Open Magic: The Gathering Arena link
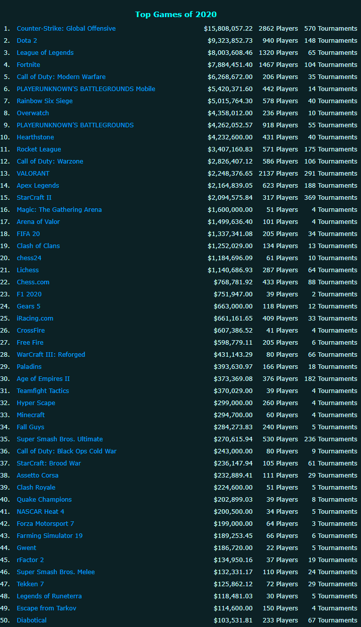 59,210
